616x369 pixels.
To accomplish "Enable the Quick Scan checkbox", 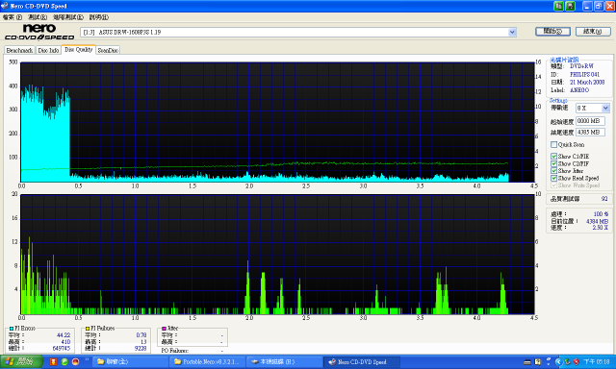I will point(554,145).
